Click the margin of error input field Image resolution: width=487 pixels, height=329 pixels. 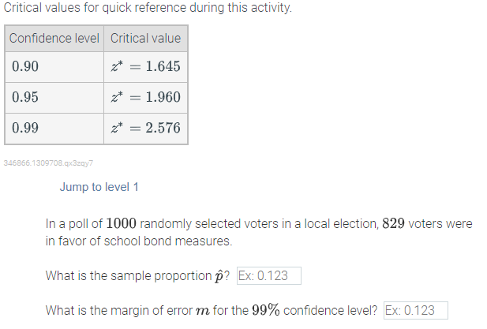tap(416, 310)
